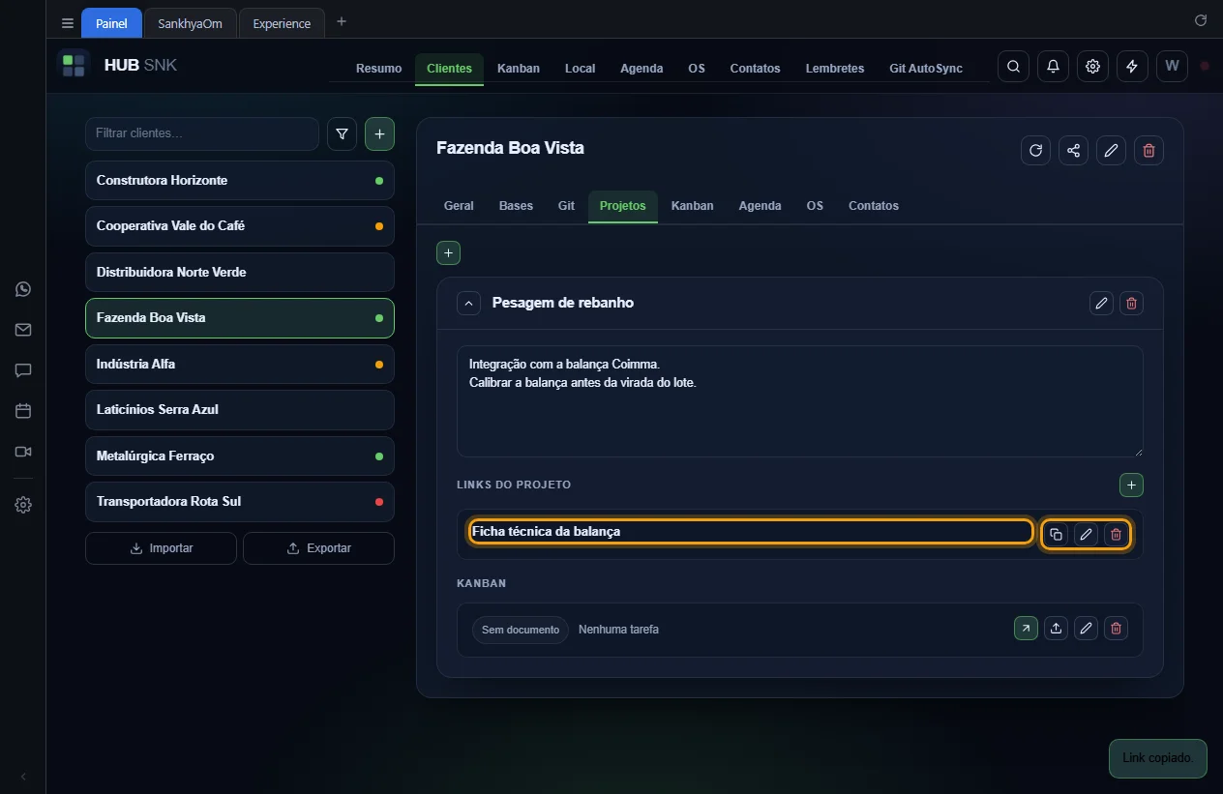Add a new project with the plus button
The width and height of the screenshot is (1223, 794).
click(x=448, y=252)
